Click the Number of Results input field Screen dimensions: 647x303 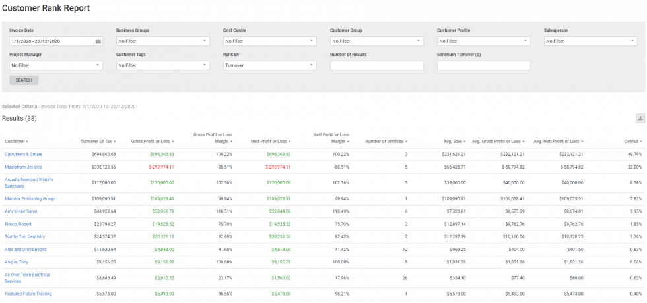click(376, 65)
